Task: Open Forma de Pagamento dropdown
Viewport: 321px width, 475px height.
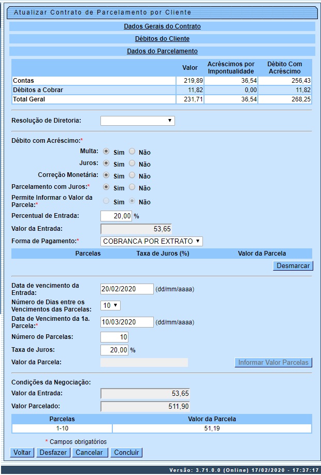Action: [151, 241]
